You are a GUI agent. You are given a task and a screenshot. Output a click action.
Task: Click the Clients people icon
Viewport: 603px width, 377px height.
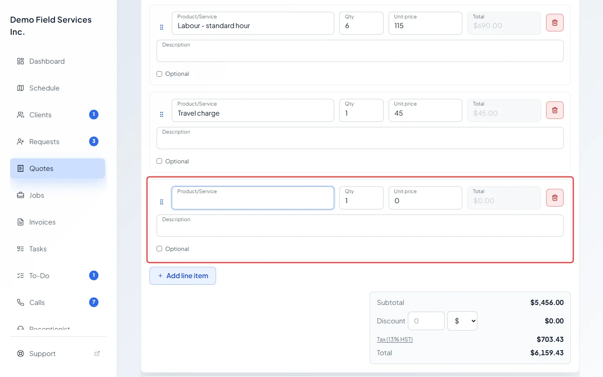click(21, 115)
